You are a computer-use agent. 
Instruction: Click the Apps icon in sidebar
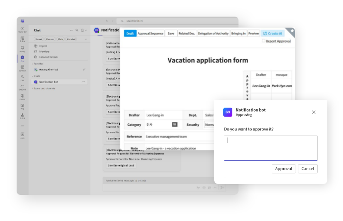[22, 135]
